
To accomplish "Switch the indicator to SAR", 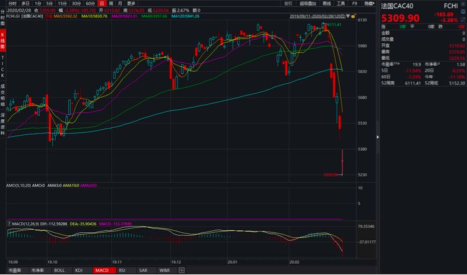I will click(x=143, y=270).
